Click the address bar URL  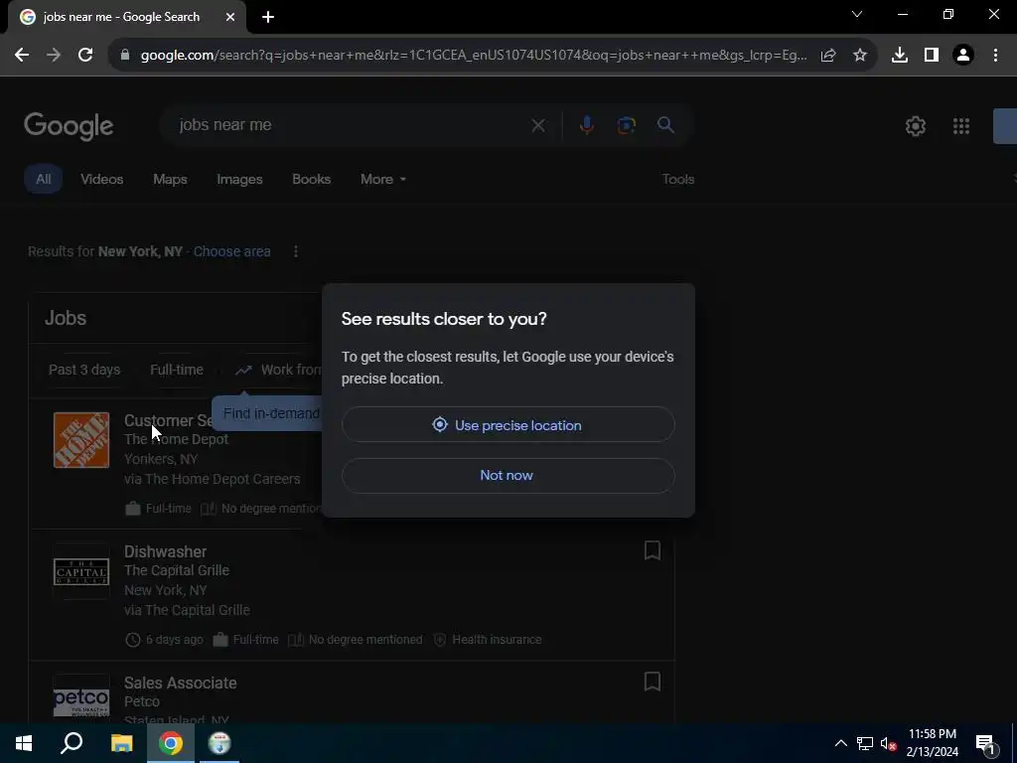pyautogui.click(x=474, y=56)
